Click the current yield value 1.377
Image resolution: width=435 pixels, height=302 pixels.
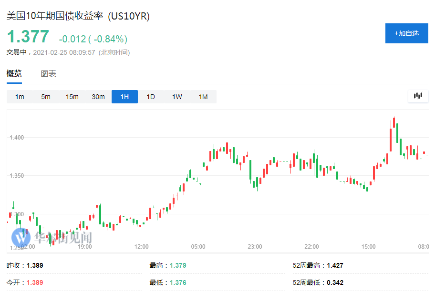tap(28, 37)
